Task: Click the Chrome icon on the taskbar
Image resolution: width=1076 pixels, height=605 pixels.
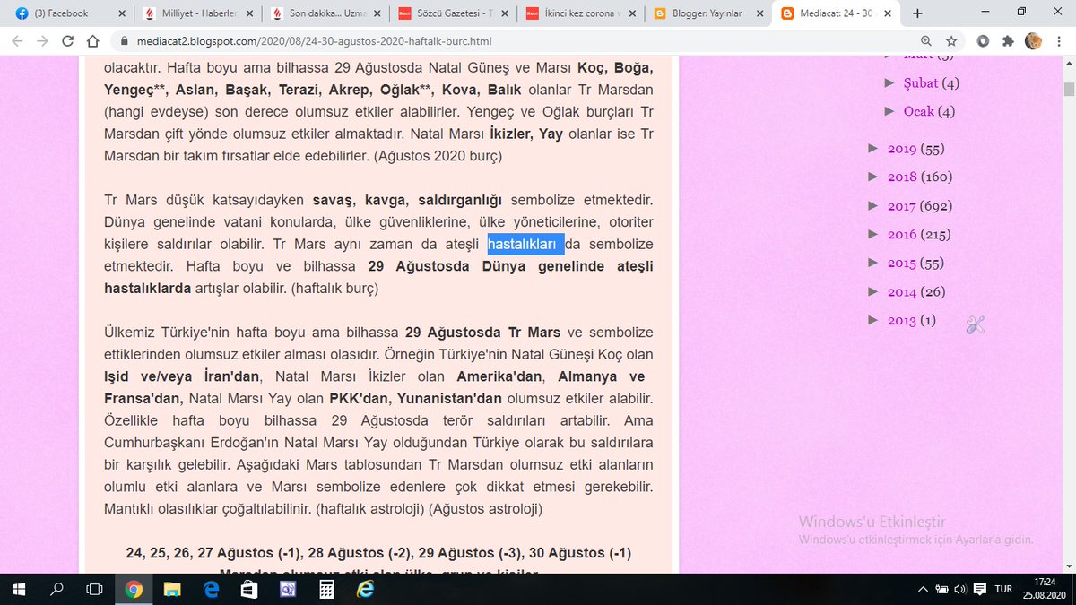Action: pyautogui.click(x=134, y=589)
